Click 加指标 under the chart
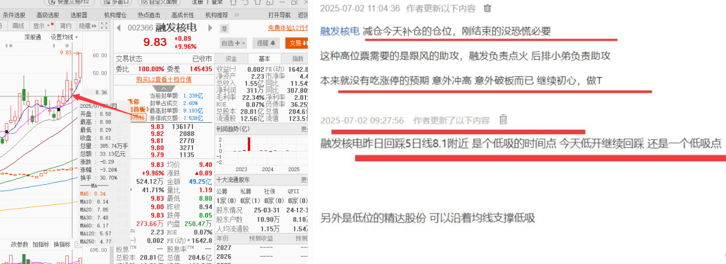The image size is (726, 264). 41,244
